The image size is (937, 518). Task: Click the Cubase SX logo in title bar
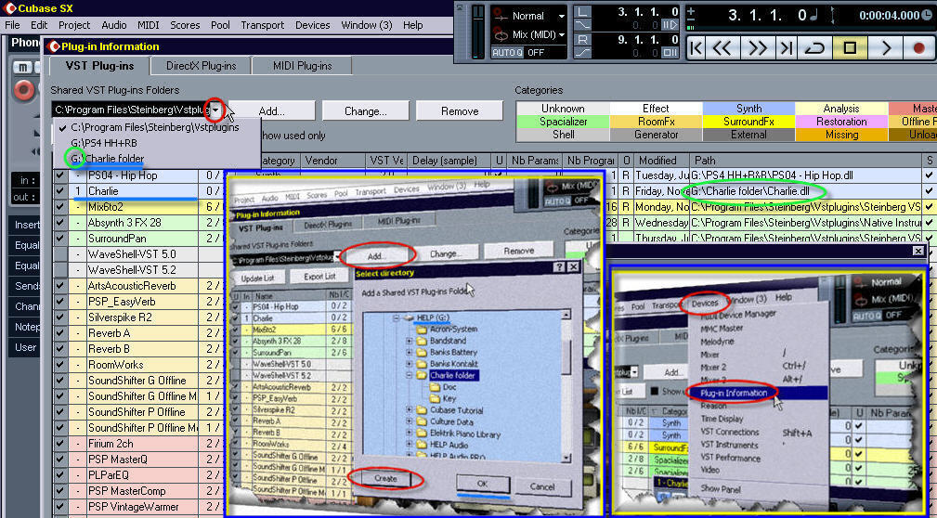coord(9,8)
